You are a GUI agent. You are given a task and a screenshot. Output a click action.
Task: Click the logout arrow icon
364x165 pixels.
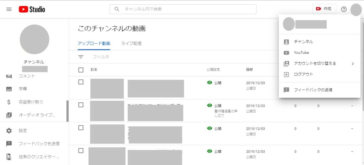[287, 75]
